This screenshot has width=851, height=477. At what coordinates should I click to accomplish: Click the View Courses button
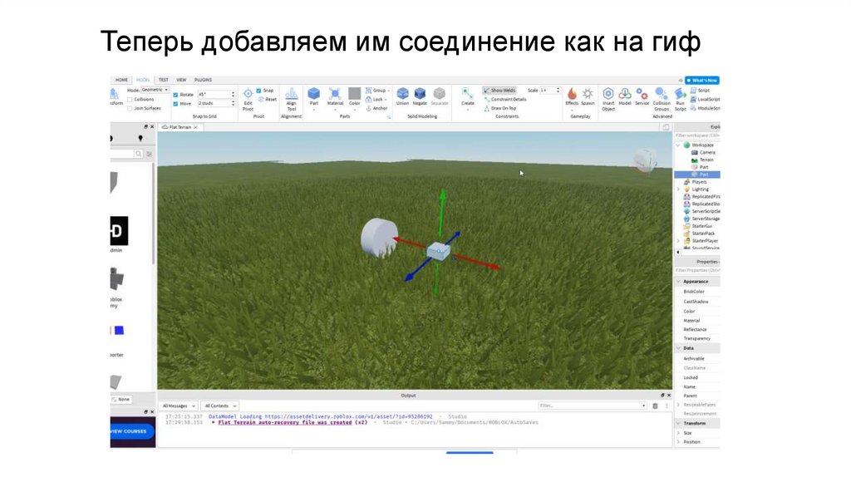click(130, 431)
